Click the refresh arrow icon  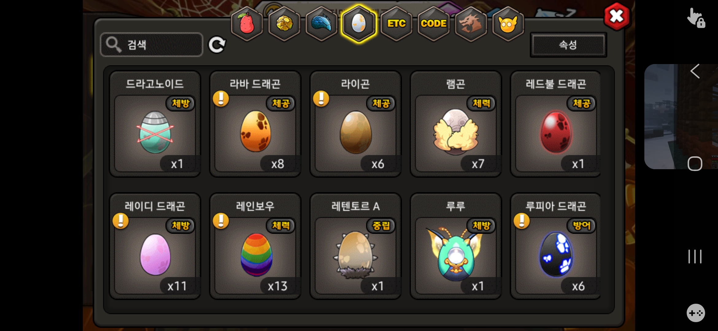217,45
